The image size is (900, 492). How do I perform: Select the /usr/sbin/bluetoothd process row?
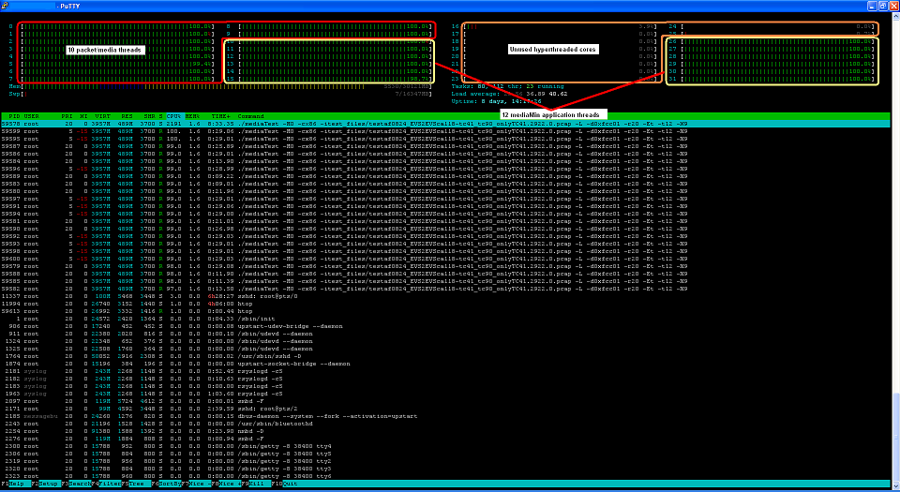445,424
